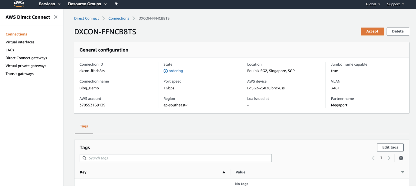416x186 pixels.
Task: Expand the Resource Groups dropdown
Action: tap(87, 4)
